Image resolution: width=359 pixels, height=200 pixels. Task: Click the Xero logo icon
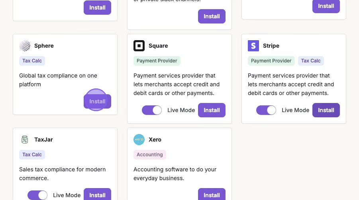click(139, 140)
